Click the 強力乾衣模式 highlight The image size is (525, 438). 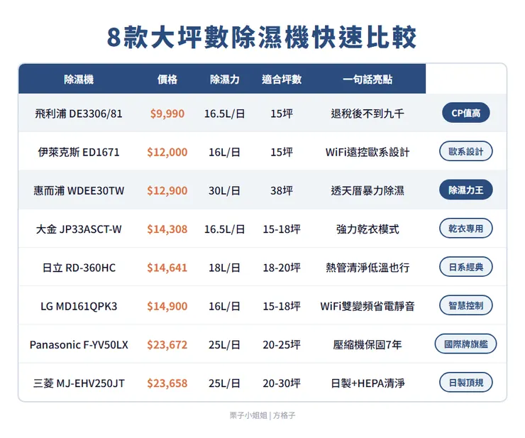[x=367, y=229]
